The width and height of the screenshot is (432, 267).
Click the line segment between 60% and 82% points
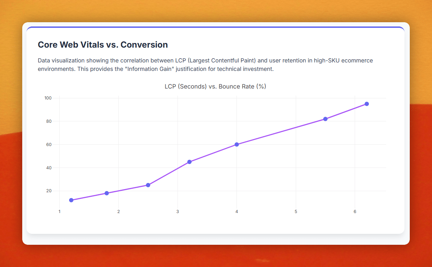coord(281,132)
